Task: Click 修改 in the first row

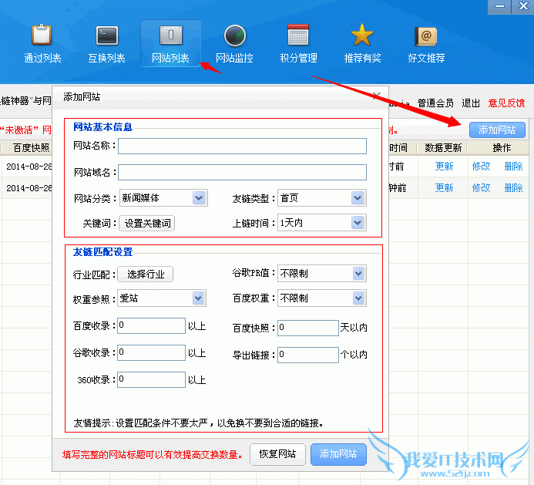Action: point(481,167)
